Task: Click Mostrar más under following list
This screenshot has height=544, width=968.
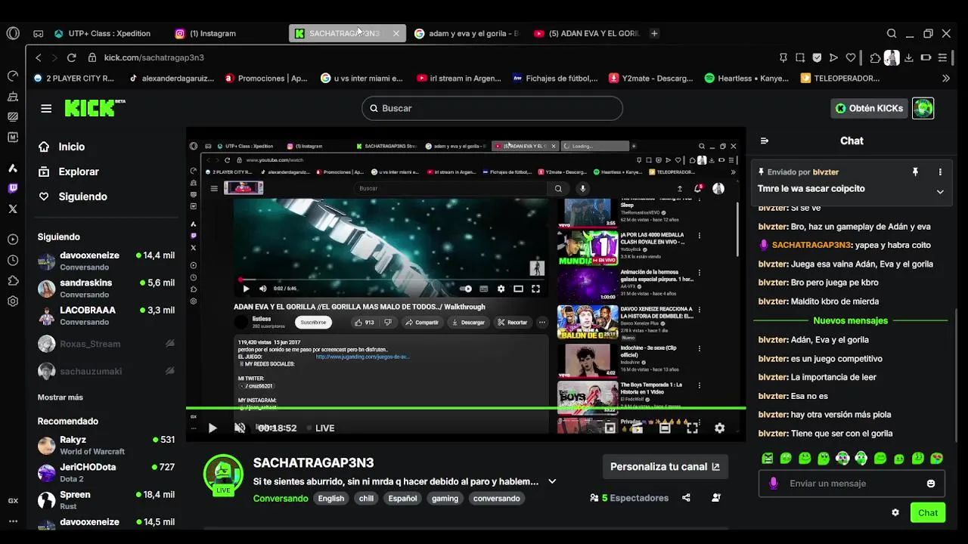Action: 60,397
